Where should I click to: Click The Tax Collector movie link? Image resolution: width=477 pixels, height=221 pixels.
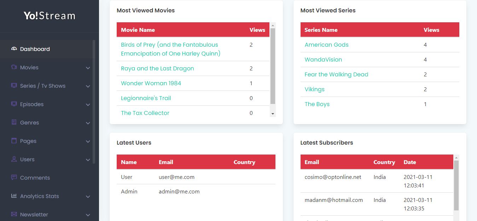(145, 113)
